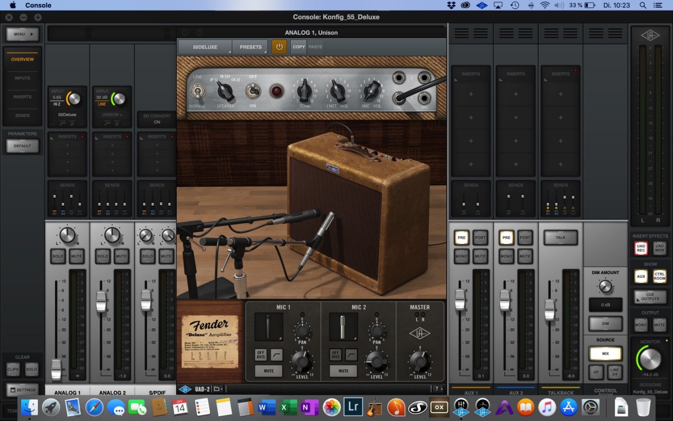Open the MIC 1 microphone selector
Screen dimensions: 673x421
(269, 327)
